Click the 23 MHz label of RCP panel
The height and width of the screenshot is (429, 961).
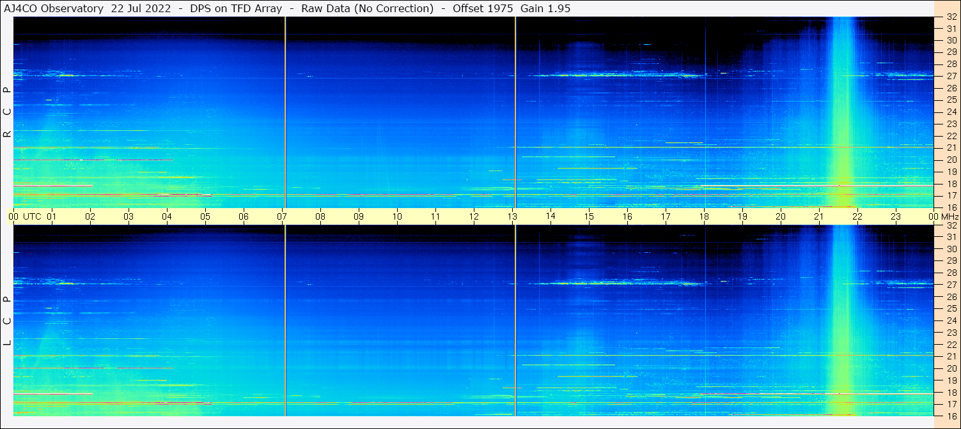tap(951, 124)
